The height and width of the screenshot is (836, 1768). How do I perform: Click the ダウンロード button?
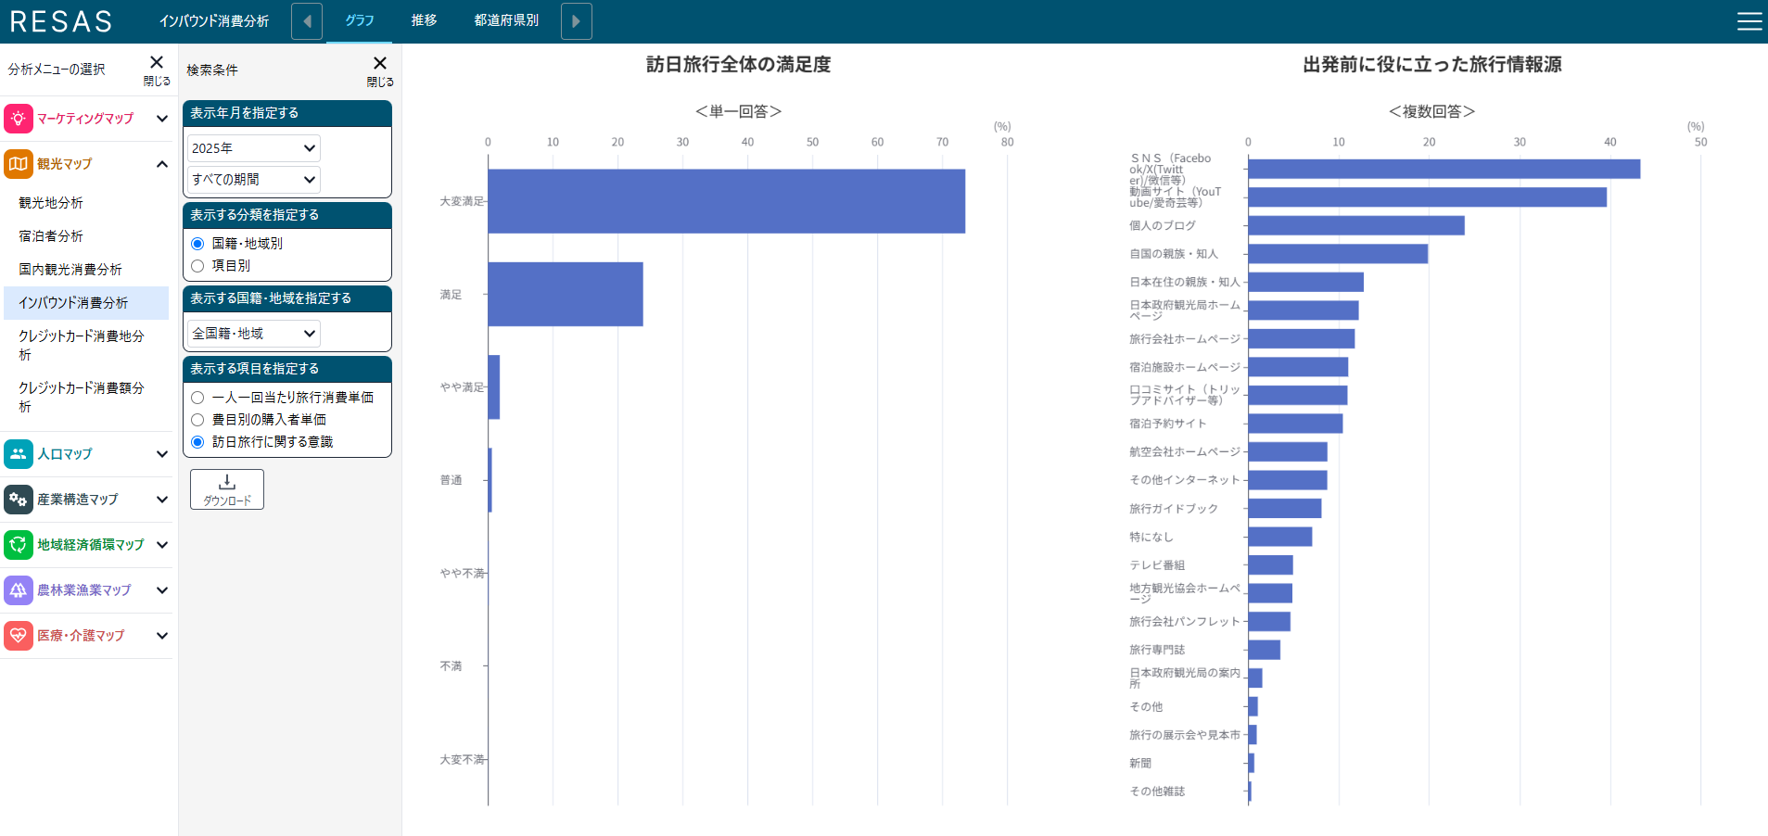coord(227,489)
